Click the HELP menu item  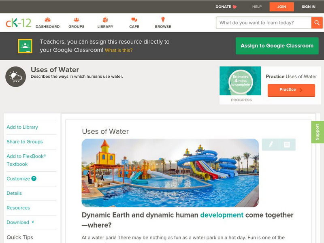pos(257,6)
